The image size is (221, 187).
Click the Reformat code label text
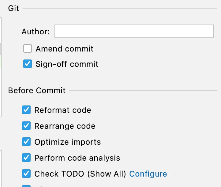(x=63, y=110)
